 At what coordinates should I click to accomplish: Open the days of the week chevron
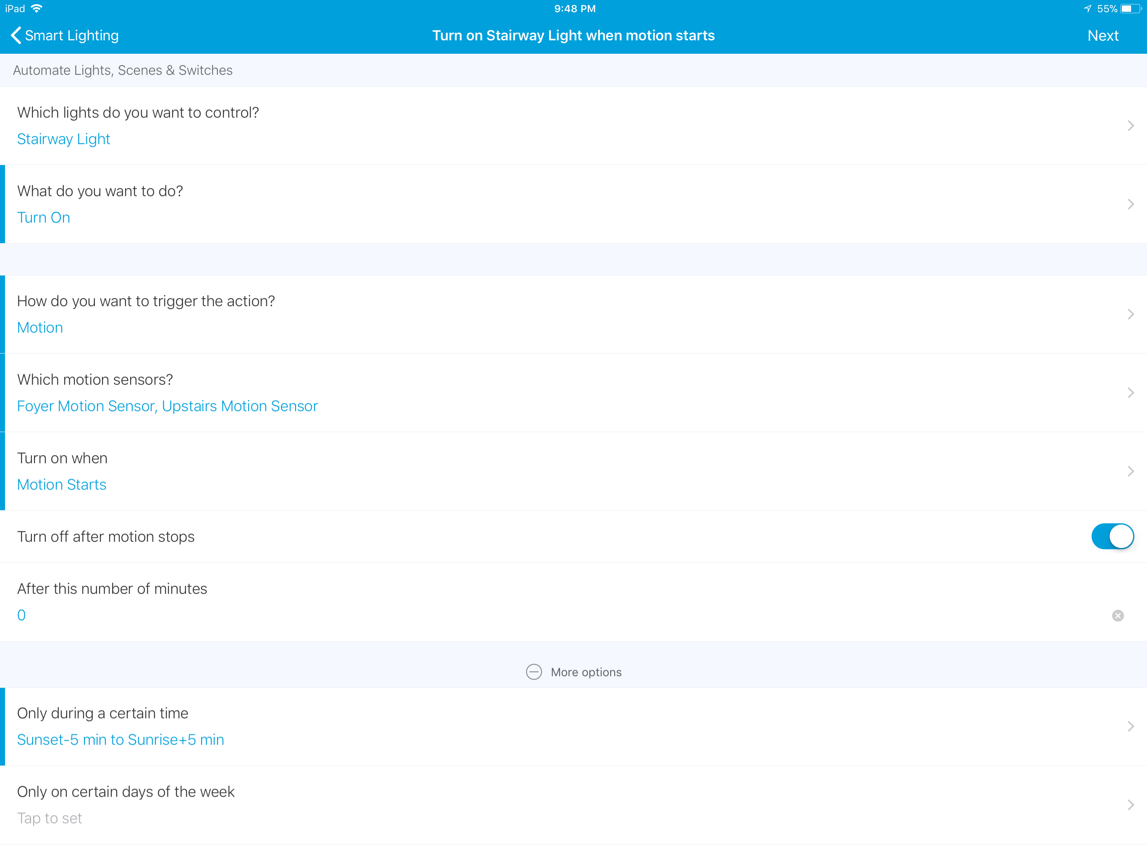tap(1130, 805)
